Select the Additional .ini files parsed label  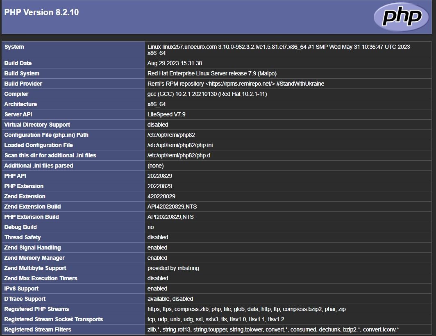[39, 166]
